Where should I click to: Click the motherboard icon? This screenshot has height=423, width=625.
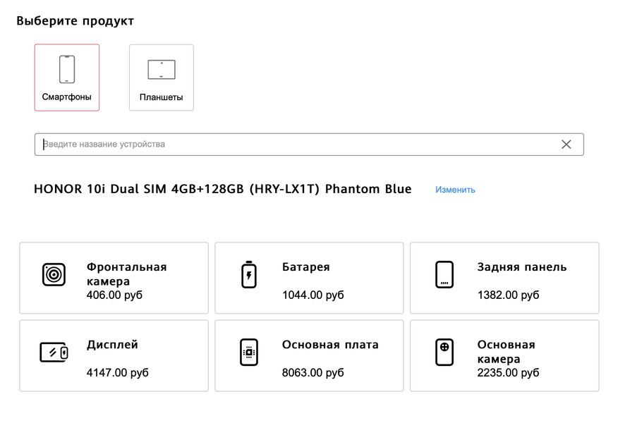(249, 352)
